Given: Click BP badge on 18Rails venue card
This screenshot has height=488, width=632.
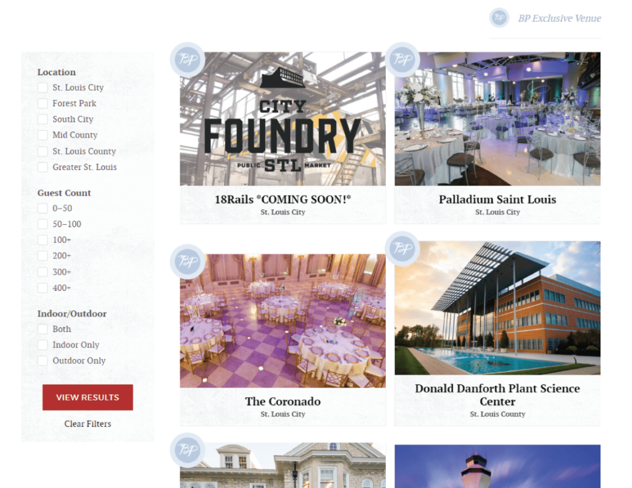Looking at the screenshot, I should 188,60.
